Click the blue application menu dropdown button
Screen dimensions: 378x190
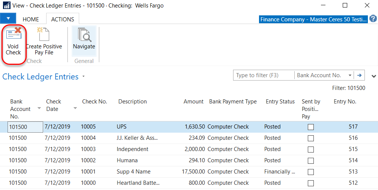[8, 18]
